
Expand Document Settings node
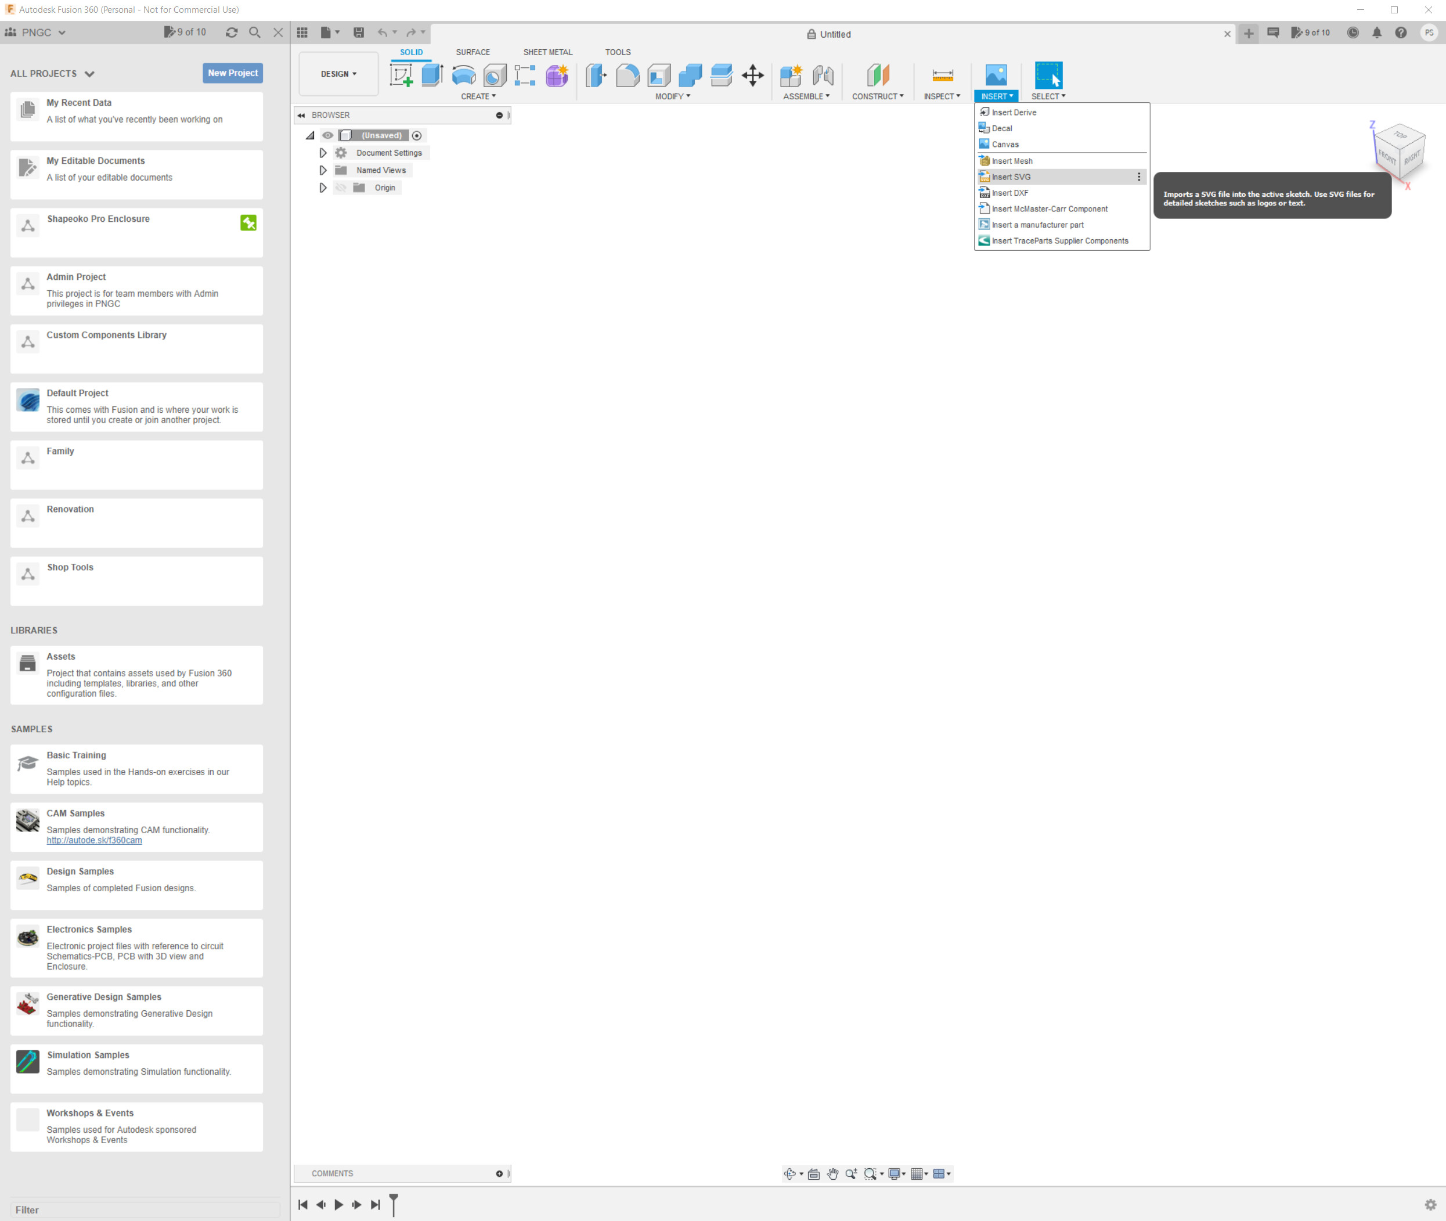[322, 153]
